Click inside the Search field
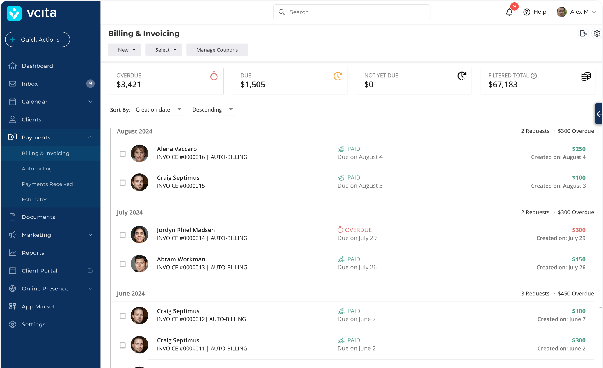603x368 pixels. [352, 12]
